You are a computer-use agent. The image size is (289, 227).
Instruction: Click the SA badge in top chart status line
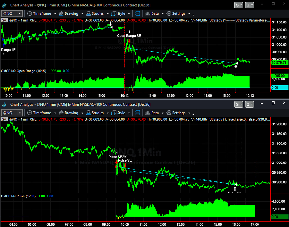(4, 20)
